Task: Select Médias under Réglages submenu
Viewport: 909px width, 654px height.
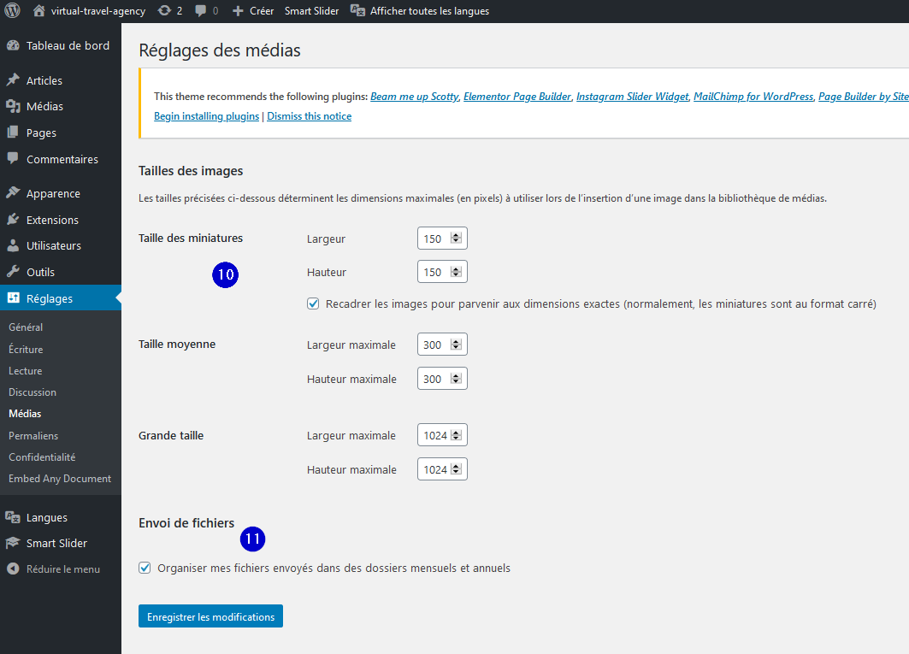Action: pyautogui.click(x=25, y=414)
